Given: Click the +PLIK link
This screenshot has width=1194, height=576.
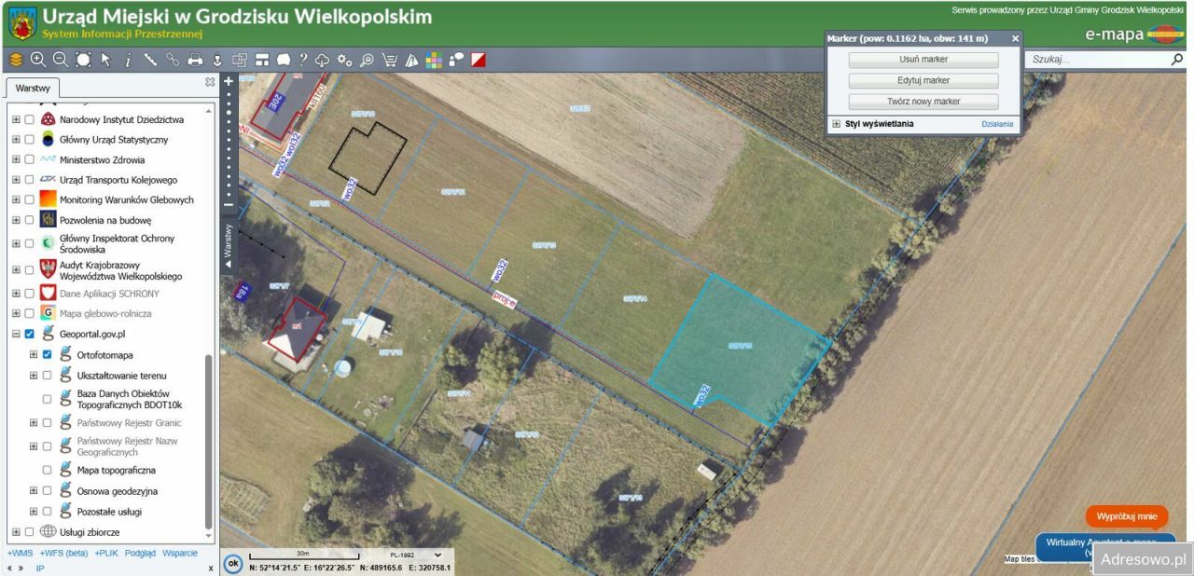Looking at the screenshot, I should pyautogui.click(x=107, y=554).
